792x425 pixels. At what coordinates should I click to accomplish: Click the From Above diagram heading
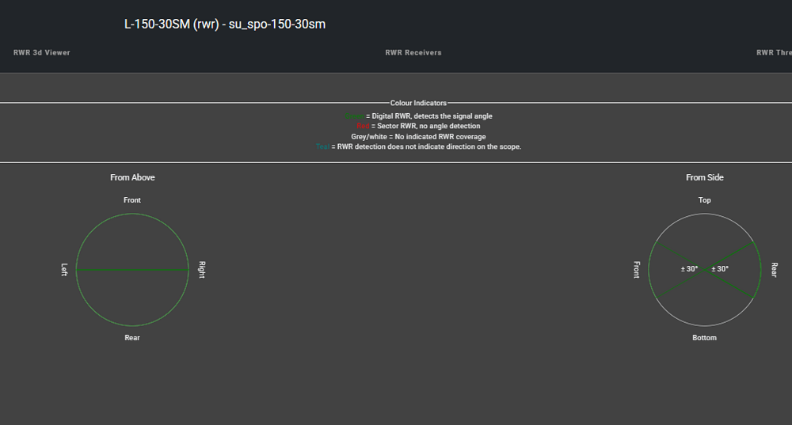[132, 178]
